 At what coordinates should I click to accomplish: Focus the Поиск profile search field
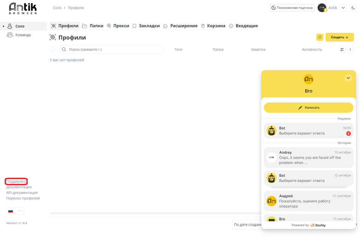pyautogui.click(x=112, y=49)
